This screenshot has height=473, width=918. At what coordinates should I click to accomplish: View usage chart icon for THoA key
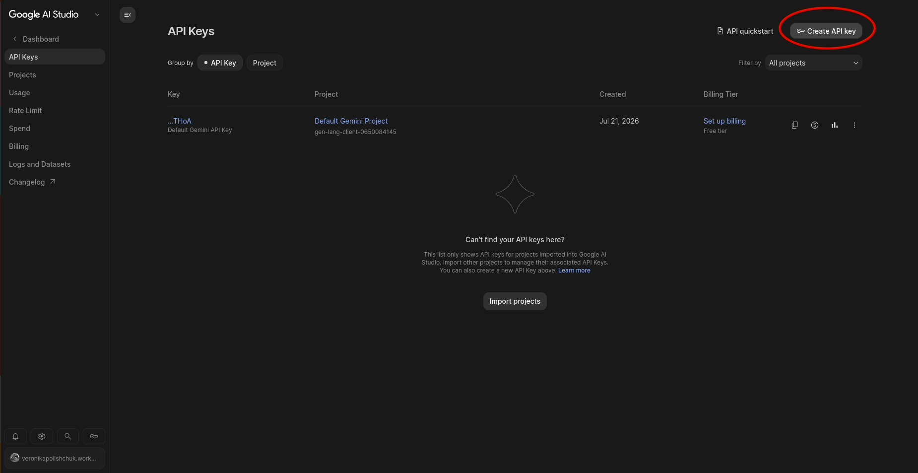834,125
